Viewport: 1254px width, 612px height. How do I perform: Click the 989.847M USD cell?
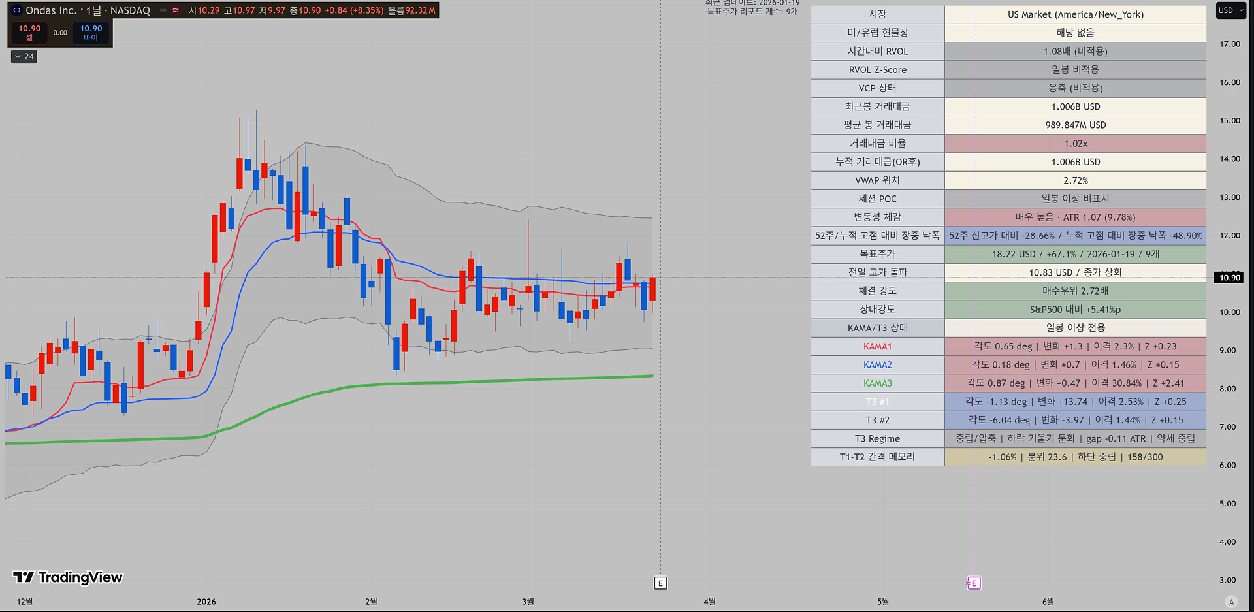(x=1075, y=125)
